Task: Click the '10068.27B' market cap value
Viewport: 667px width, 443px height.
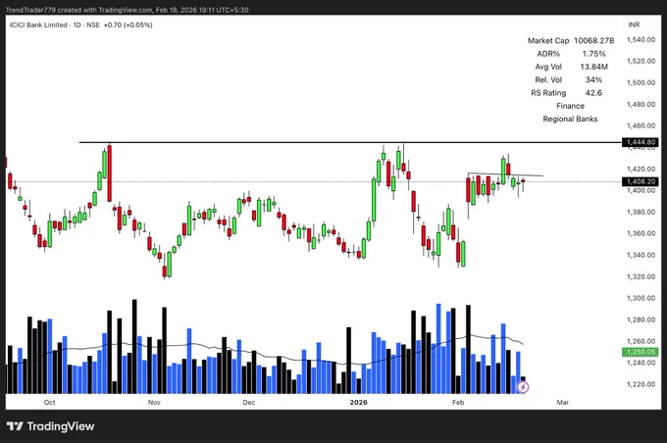Action: [x=593, y=40]
